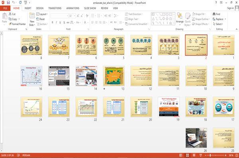Open Arrange options
Screen dimensions: 239x158
[x=180, y=19]
